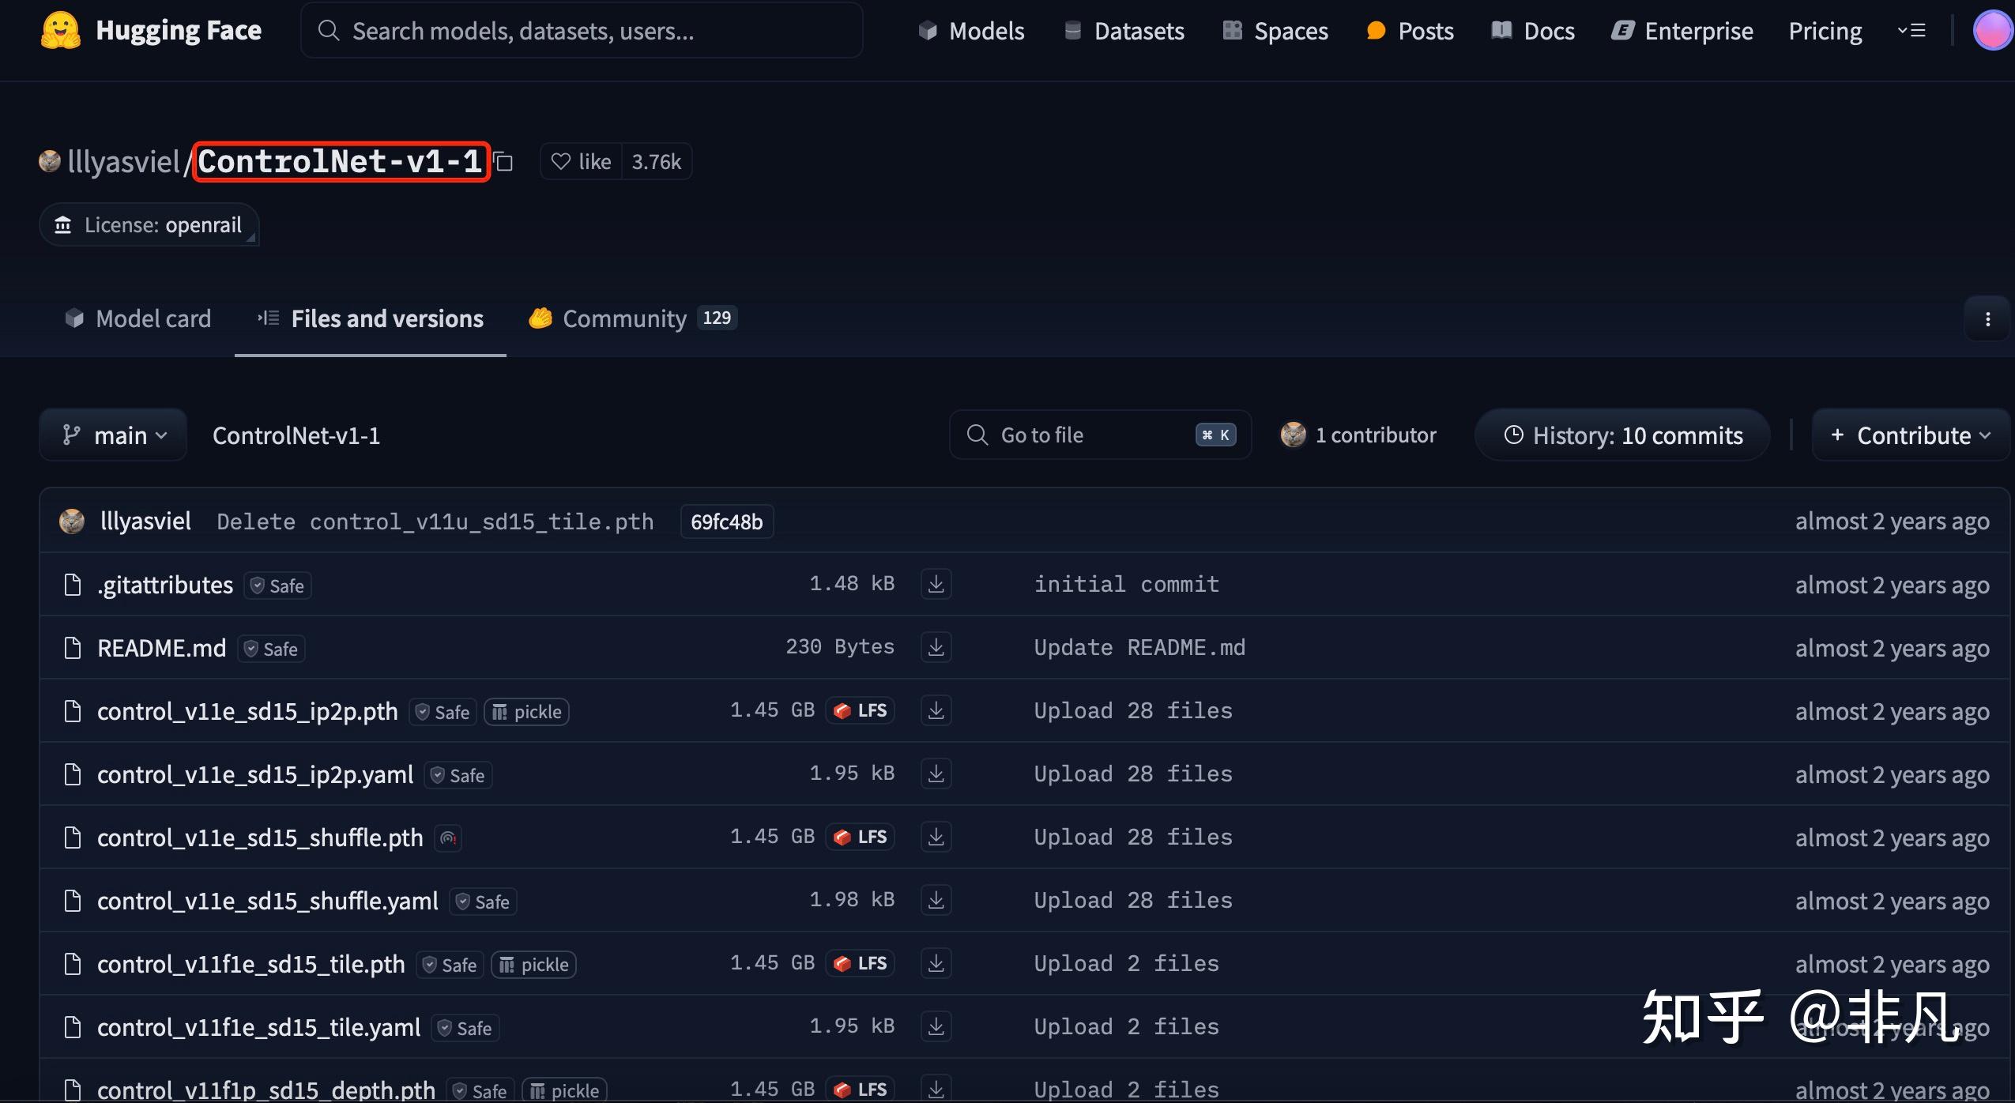
Task: Download control_v11e_sd15_ip2p.pth file
Action: click(936, 711)
